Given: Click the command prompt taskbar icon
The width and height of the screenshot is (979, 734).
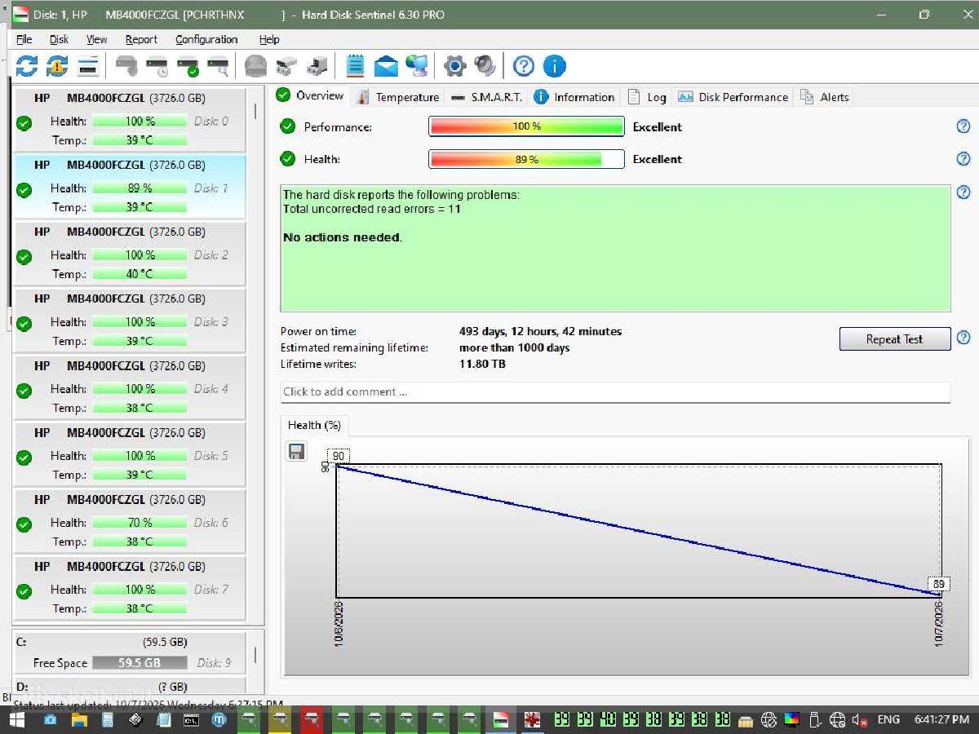Looking at the screenshot, I should [x=191, y=719].
